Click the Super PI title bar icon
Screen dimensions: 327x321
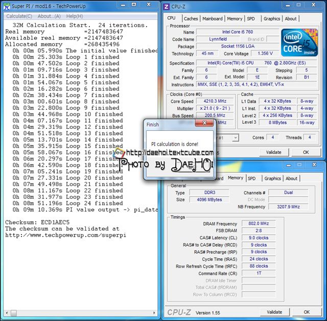pos(7,6)
